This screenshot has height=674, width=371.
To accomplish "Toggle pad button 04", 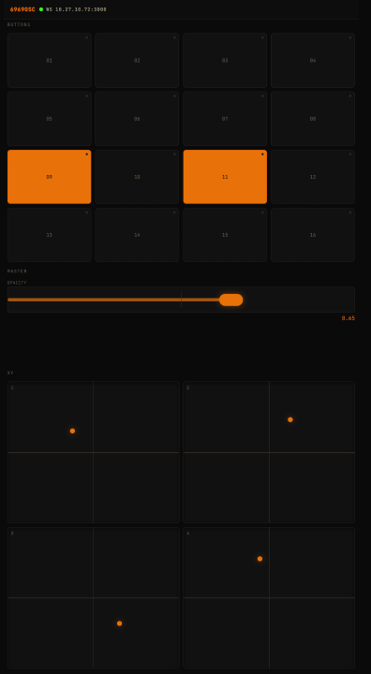I will pos(313,60).
